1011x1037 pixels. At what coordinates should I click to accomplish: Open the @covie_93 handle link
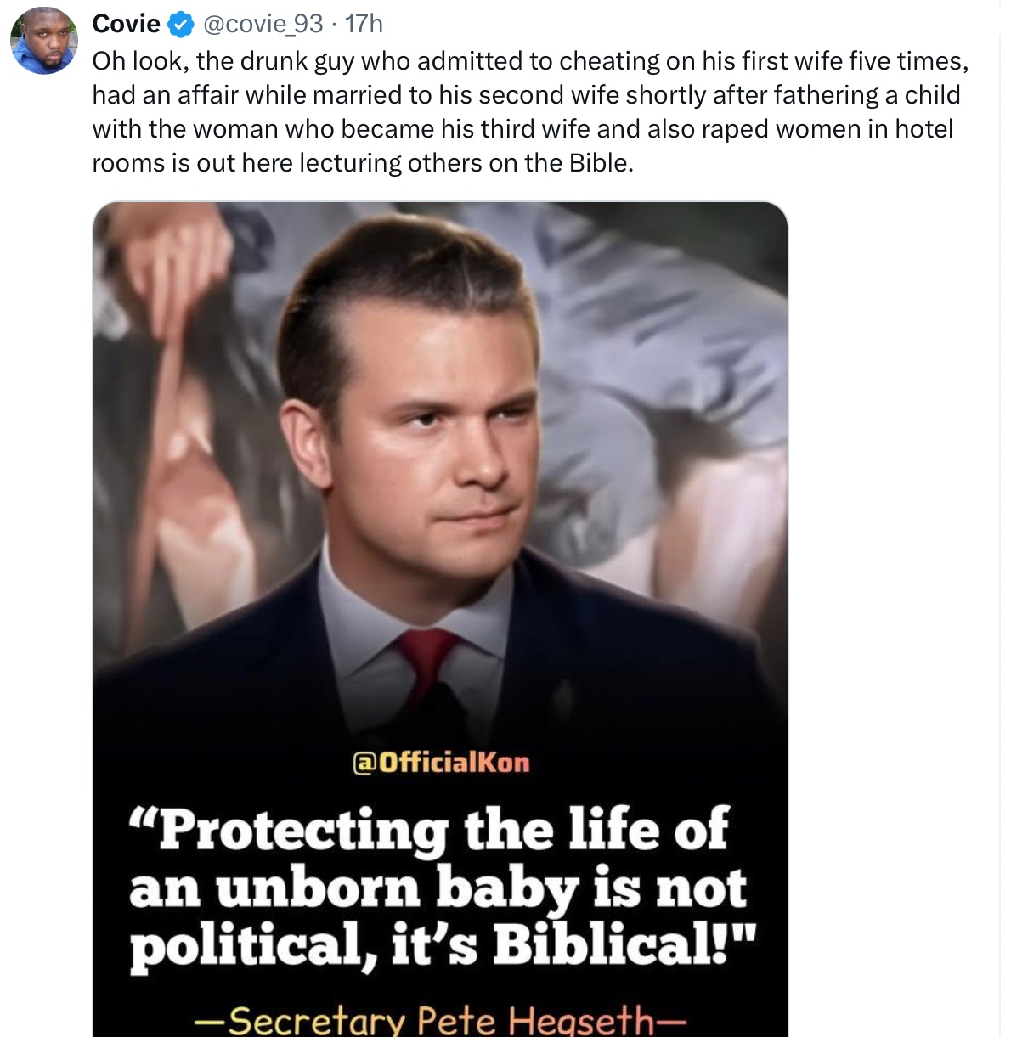click(262, 24)
